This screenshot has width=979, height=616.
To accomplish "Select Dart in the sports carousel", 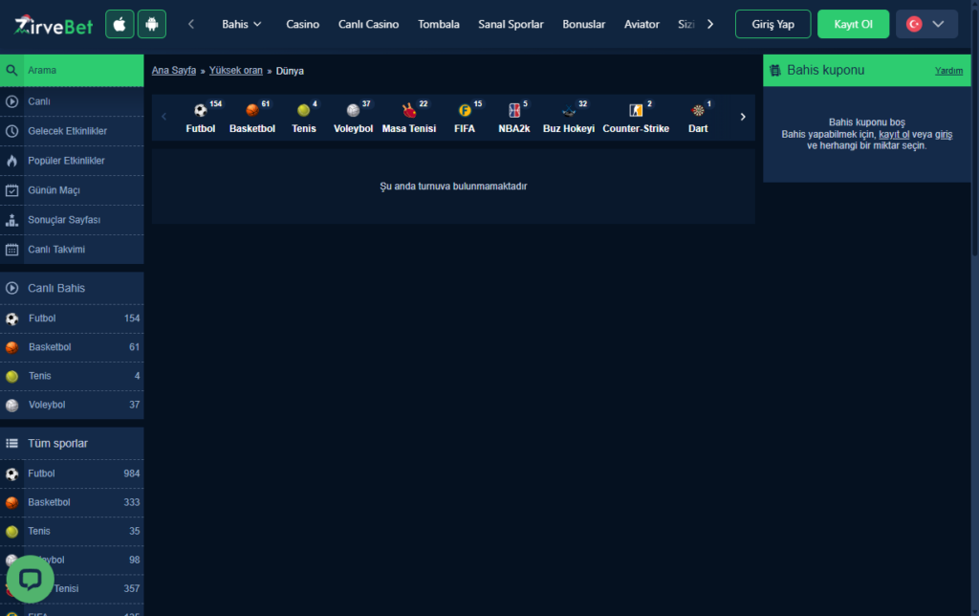I will (x=698, y=118).
